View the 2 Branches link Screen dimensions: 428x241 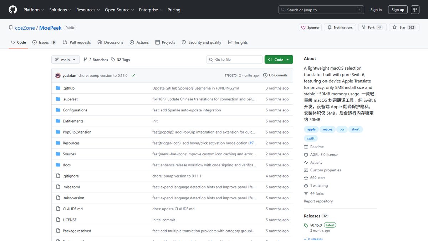pos(96,60)
